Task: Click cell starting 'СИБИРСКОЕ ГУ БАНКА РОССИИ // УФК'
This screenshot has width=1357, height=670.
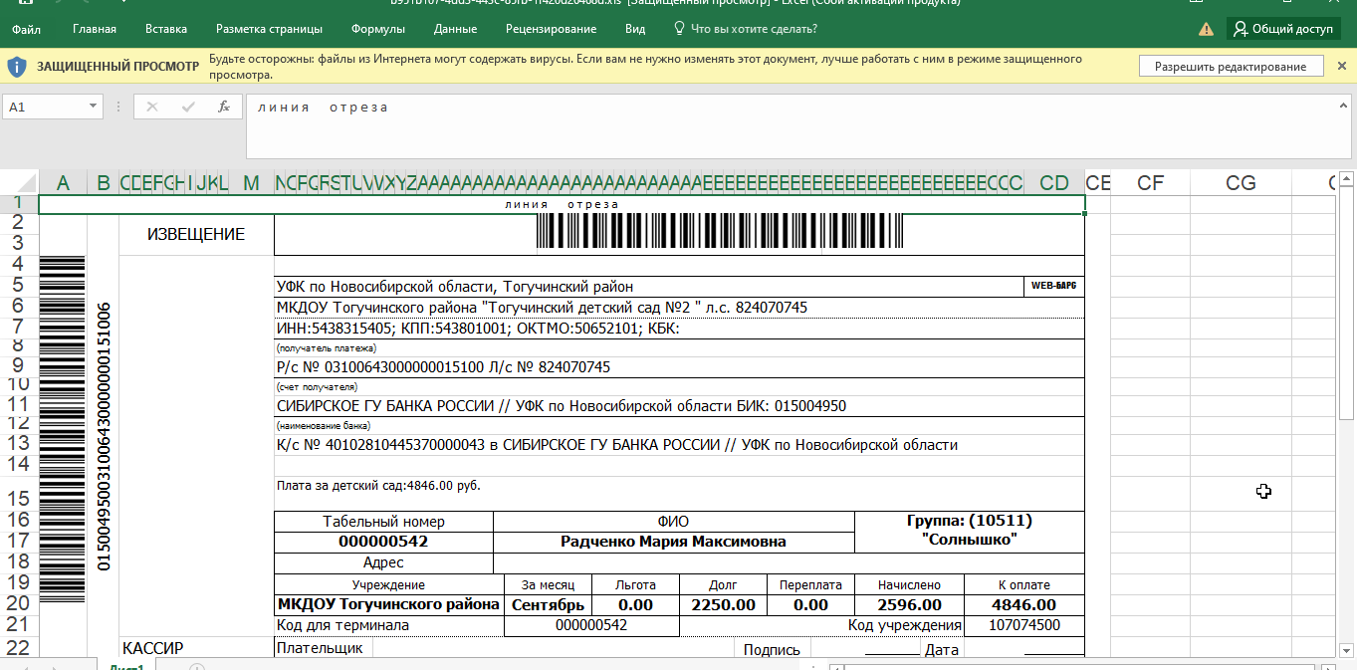Action: (x=679, y=406)
